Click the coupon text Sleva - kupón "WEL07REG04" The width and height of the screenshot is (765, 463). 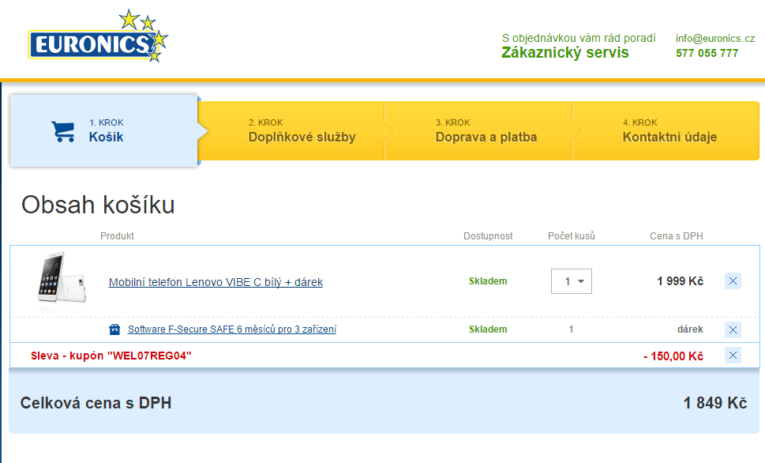[x=111, y=356]
